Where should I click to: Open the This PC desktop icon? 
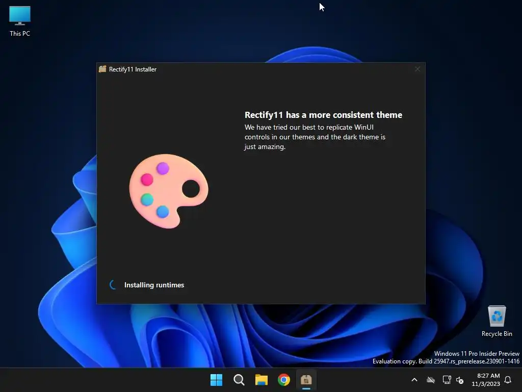tap(20, 21)
